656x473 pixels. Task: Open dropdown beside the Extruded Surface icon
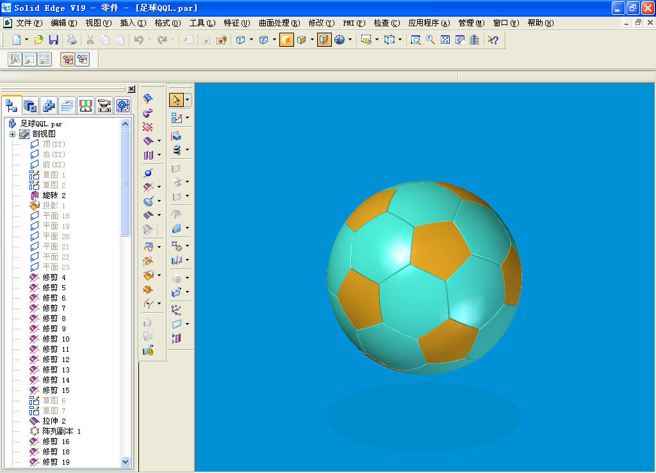pyautogui.click(x=159, y=141)
